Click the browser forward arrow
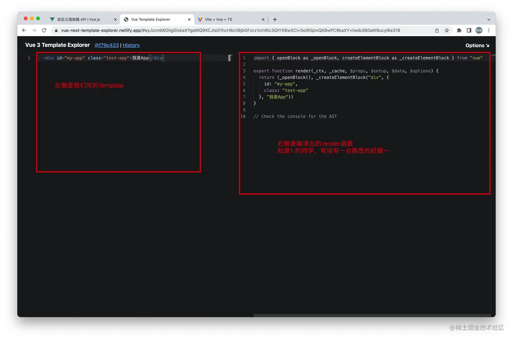 [x=34, y=30]
